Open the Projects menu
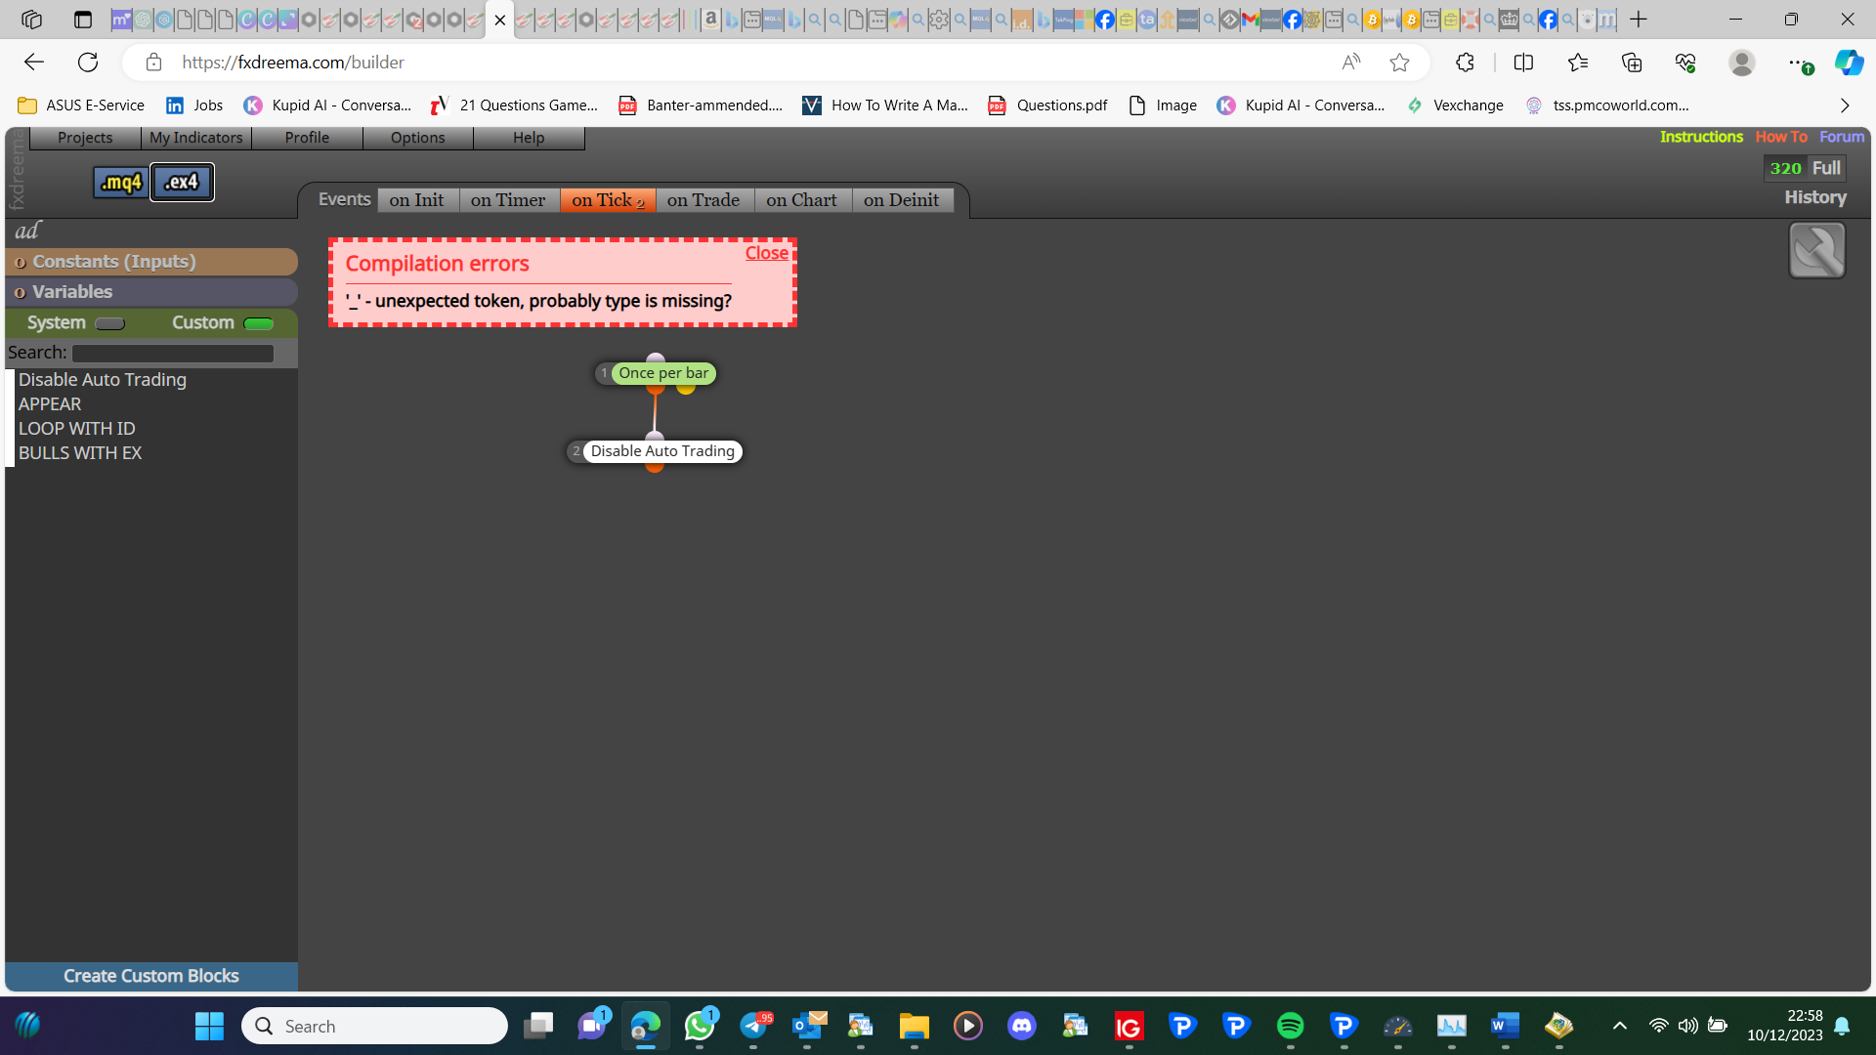 tap(85, 138)
